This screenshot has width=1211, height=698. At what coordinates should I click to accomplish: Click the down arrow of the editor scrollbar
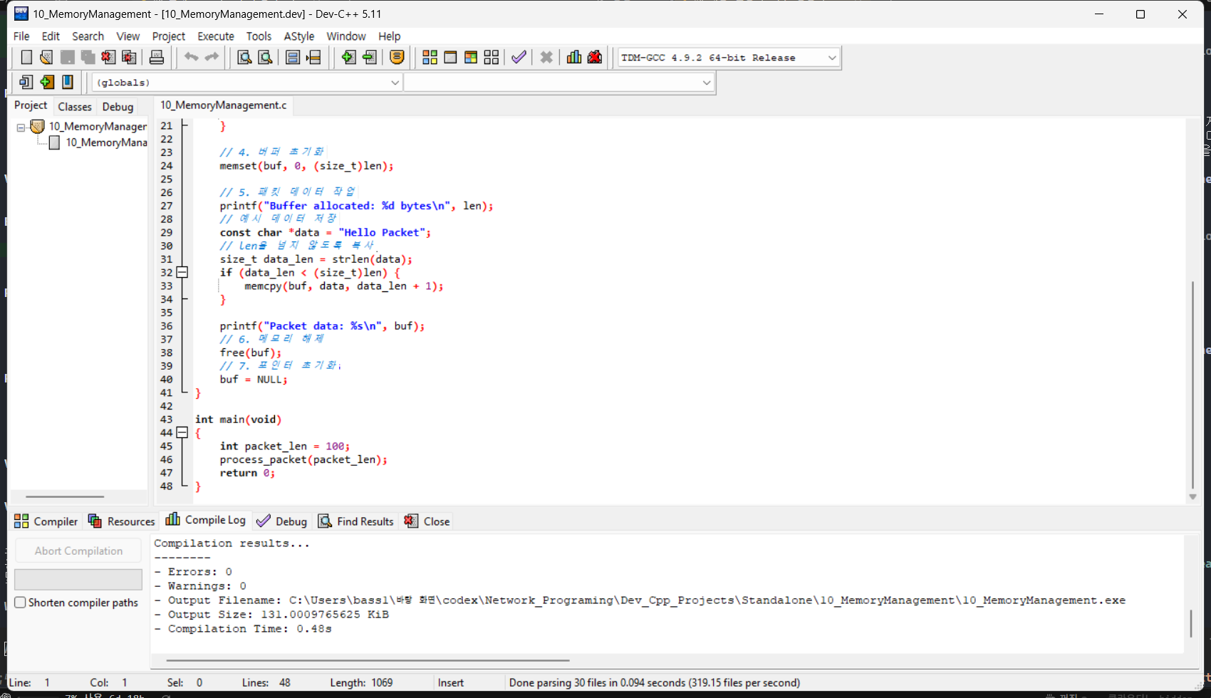click(1192, 497)
